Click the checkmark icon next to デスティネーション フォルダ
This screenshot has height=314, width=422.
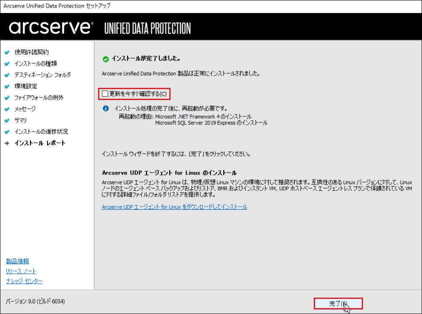pyautogui.click(x=7, y=75)
